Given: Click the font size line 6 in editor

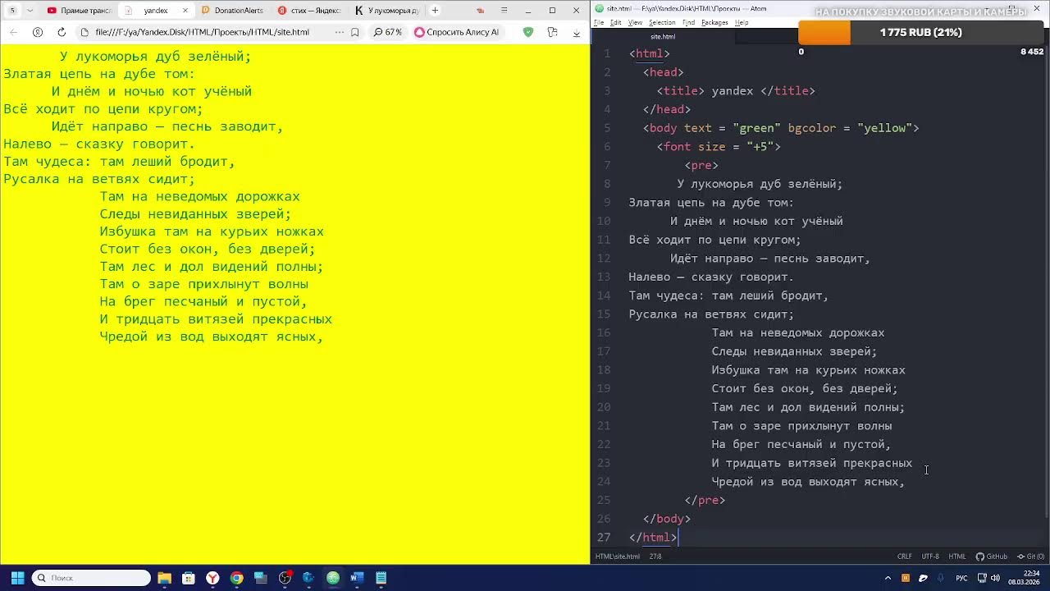Looking at the screenshot, I should 719,147.
